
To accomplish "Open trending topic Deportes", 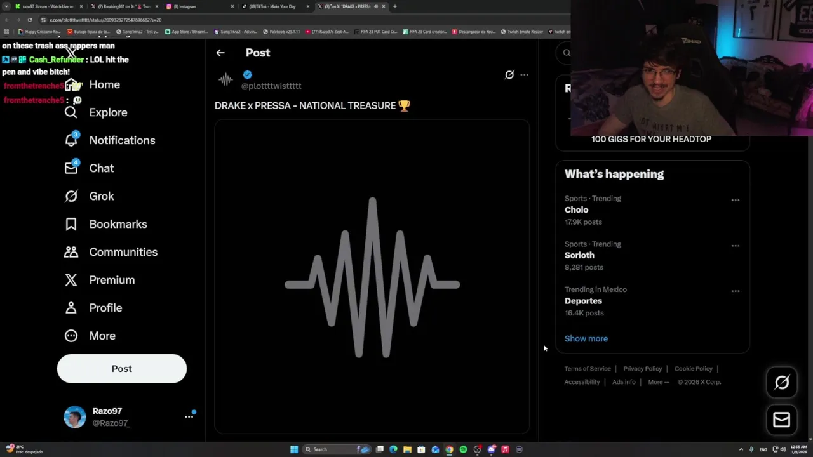I will tap(583, 301).
